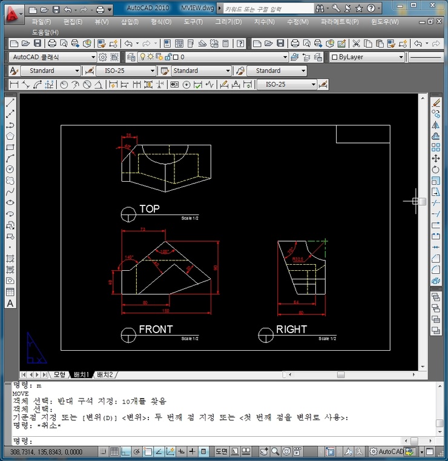Image resolution: width=448 pixels, height=461 pixels.
Task: Toggle Grid Display in status bar
Action: coord(114,452)
